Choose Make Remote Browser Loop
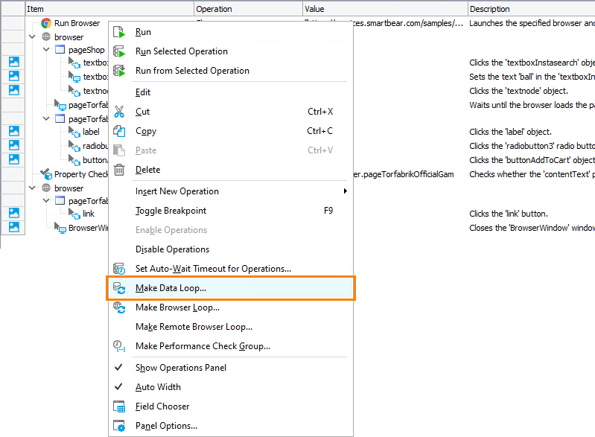The image size is (595, 437). [x=194, y=327]
